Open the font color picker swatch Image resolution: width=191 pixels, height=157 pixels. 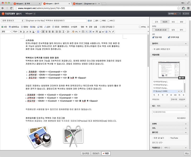pos(34,32)
